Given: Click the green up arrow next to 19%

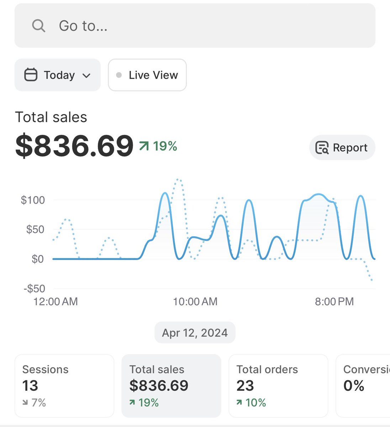Looking at the screenshot, I should 144,146.
